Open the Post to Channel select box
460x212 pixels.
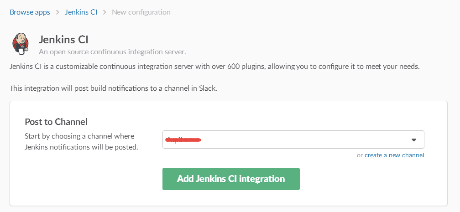coord(293,140)
